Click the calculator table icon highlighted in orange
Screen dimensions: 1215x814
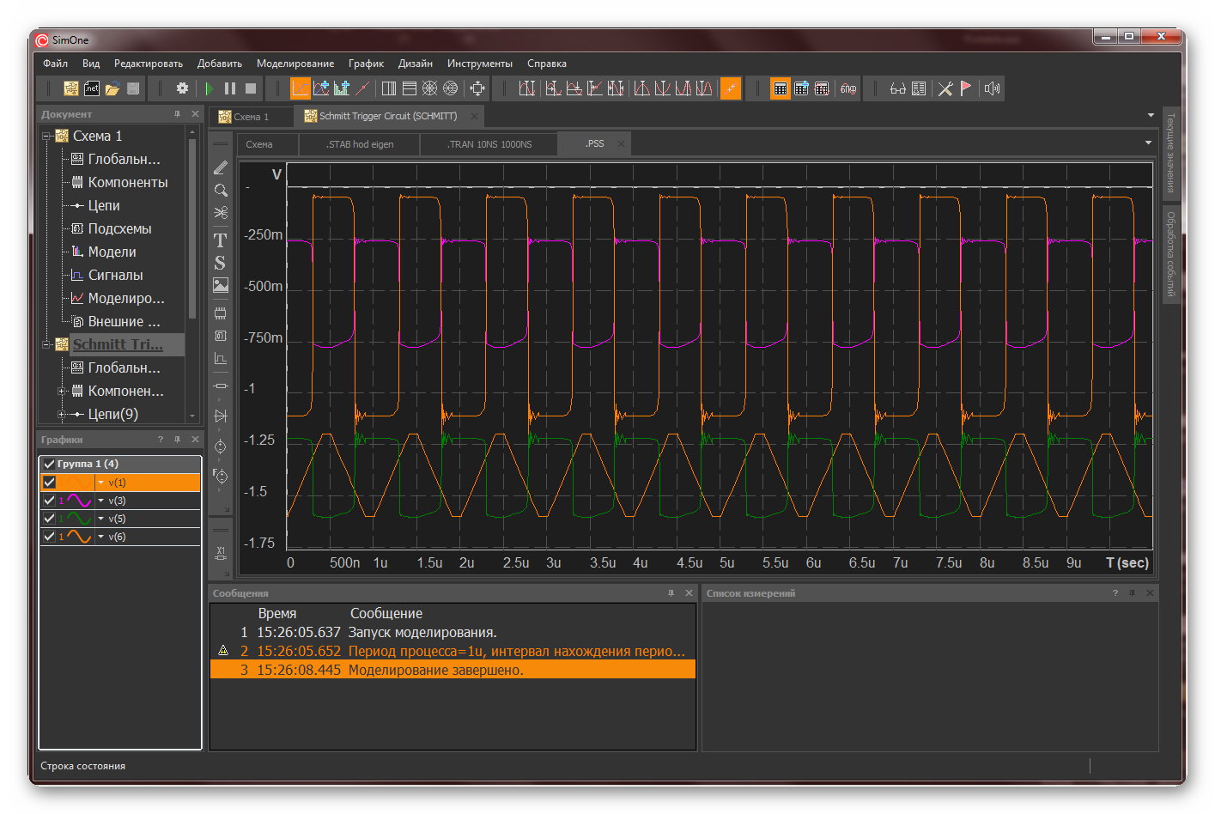pyautogui.click(x=781, y=88)
